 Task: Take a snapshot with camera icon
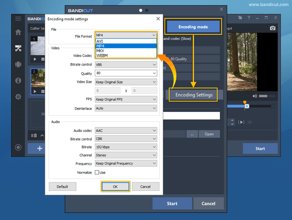272,28
